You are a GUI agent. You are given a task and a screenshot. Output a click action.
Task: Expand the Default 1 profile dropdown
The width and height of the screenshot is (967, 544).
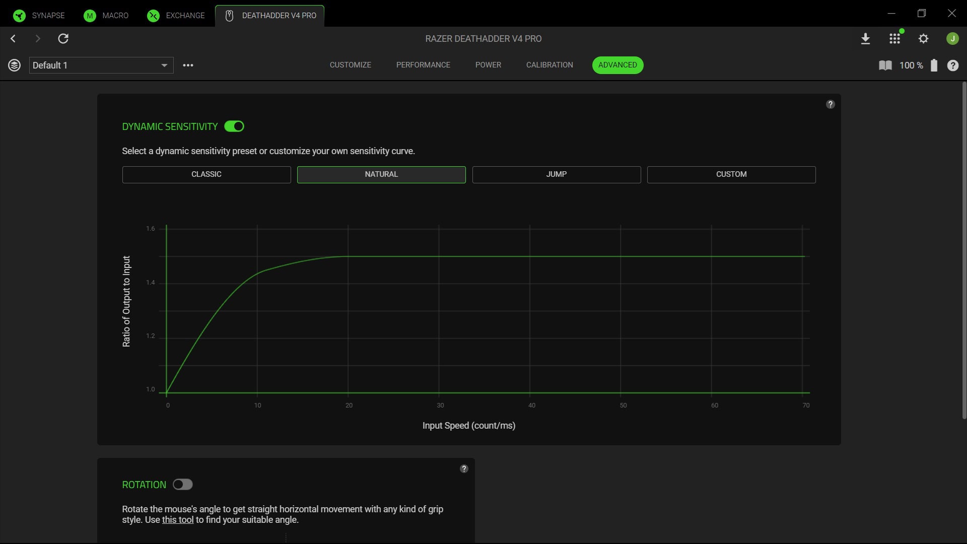(101, 65)
